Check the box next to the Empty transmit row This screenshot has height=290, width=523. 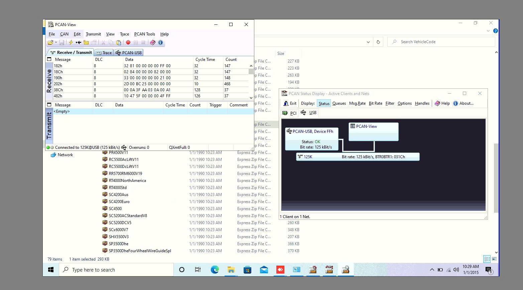49,105
